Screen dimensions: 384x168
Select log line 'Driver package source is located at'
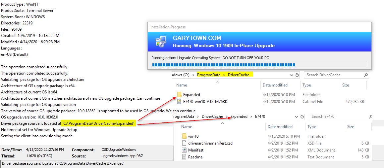point(68,123)
